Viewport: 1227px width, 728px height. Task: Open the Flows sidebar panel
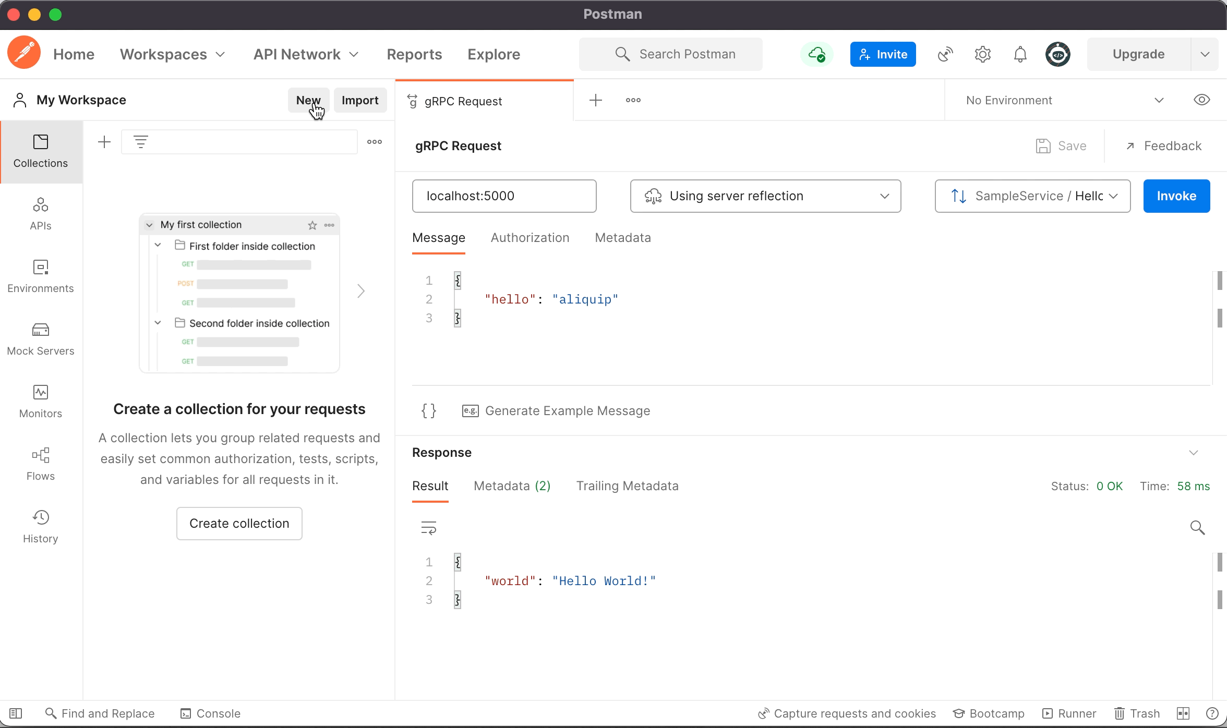[x=40, y=463]
